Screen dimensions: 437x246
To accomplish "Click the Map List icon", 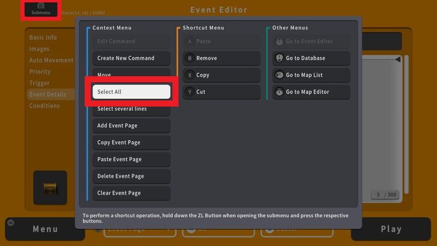I will point(279,75).
